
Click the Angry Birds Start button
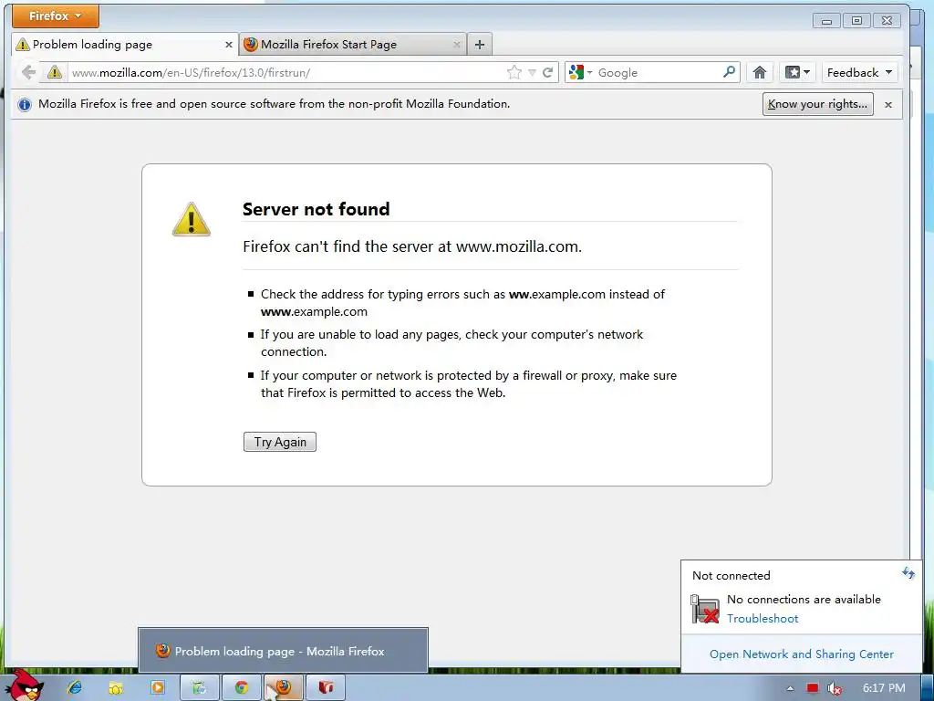(x=24, y=685)
